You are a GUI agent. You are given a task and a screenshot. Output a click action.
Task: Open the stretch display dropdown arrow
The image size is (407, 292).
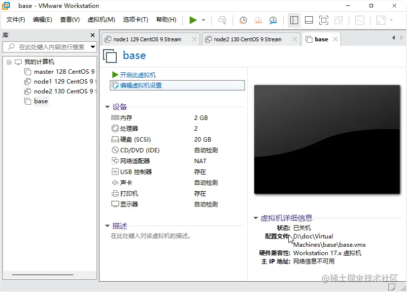pyautogui.click(x=391, y=20)
